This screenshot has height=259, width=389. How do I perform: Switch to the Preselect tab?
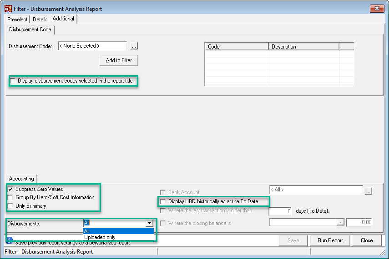coord(17,20)
